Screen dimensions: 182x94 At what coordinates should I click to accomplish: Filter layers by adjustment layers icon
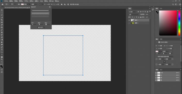point(141,12)
